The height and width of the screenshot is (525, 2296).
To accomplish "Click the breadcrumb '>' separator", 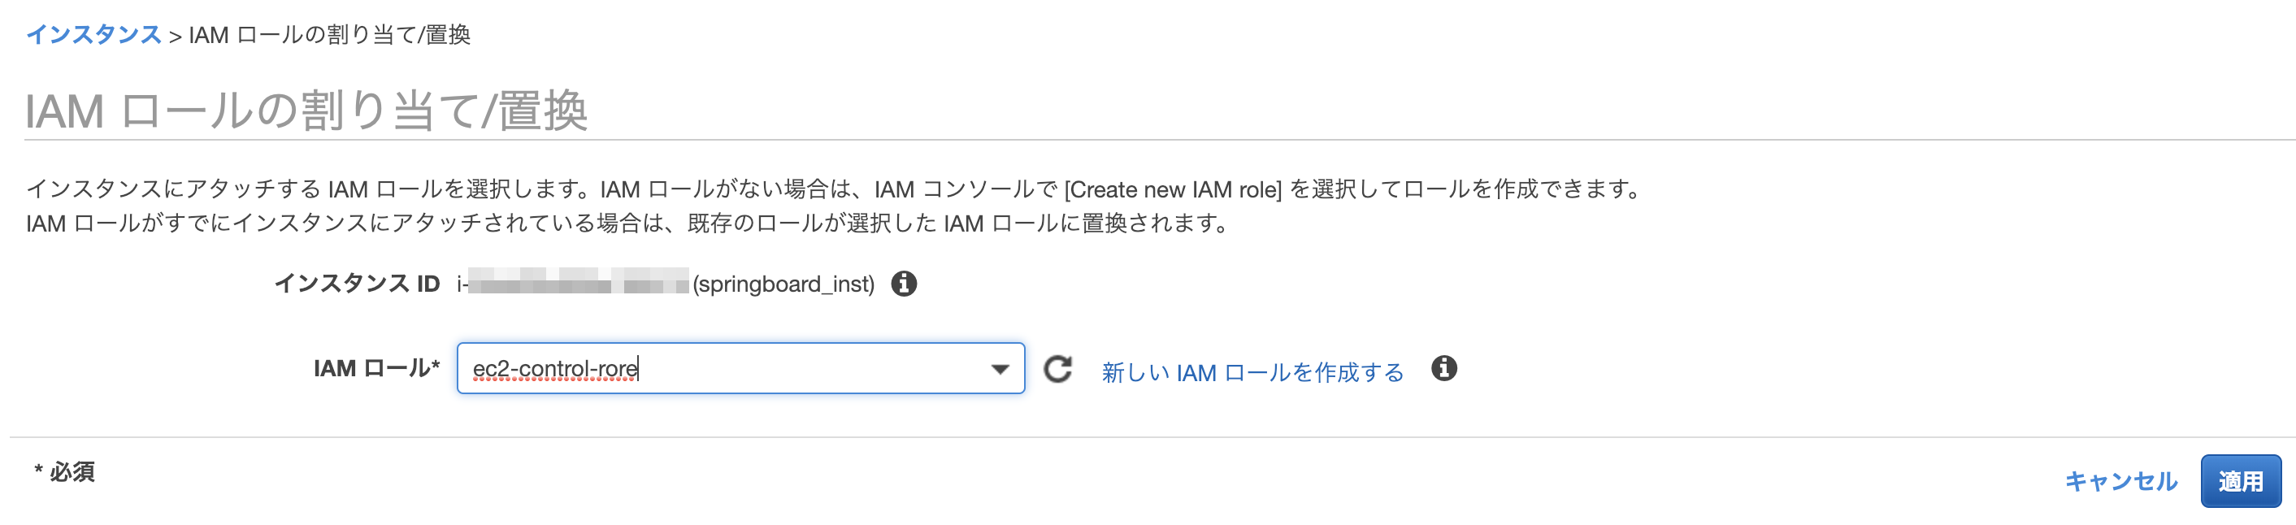I will tap(175, 36).
